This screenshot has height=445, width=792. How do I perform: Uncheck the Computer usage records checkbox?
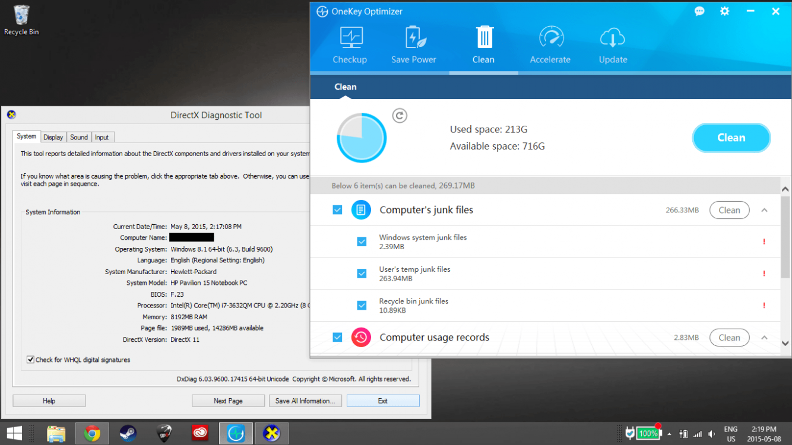[337, 337]
